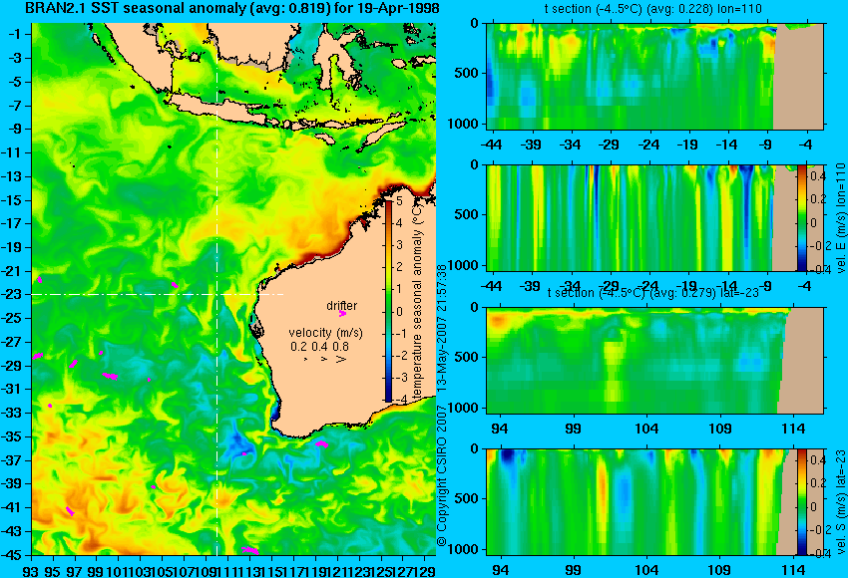Click the '500' depth tick of vel. E section
Image resolution: width=848 pixels, height=578 pixels.
point(467,215)
